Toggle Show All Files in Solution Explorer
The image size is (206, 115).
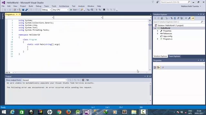182,18
